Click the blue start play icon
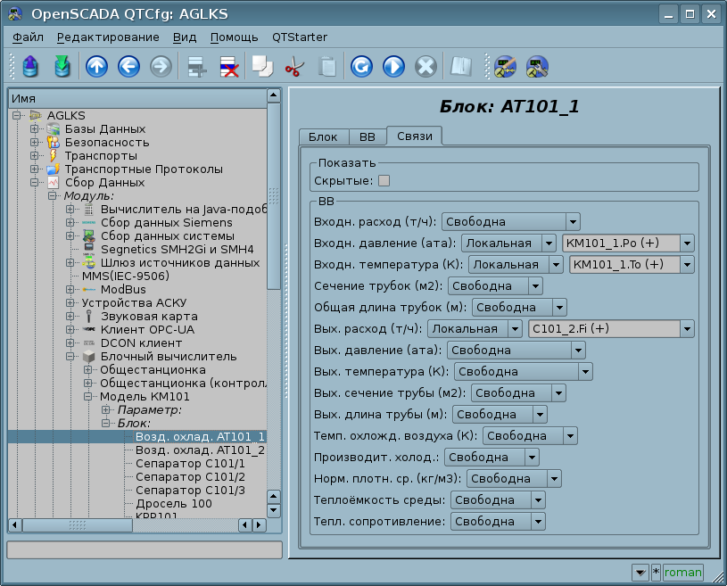Viewport: 727px width, 586px height. (x=393, y=67)
